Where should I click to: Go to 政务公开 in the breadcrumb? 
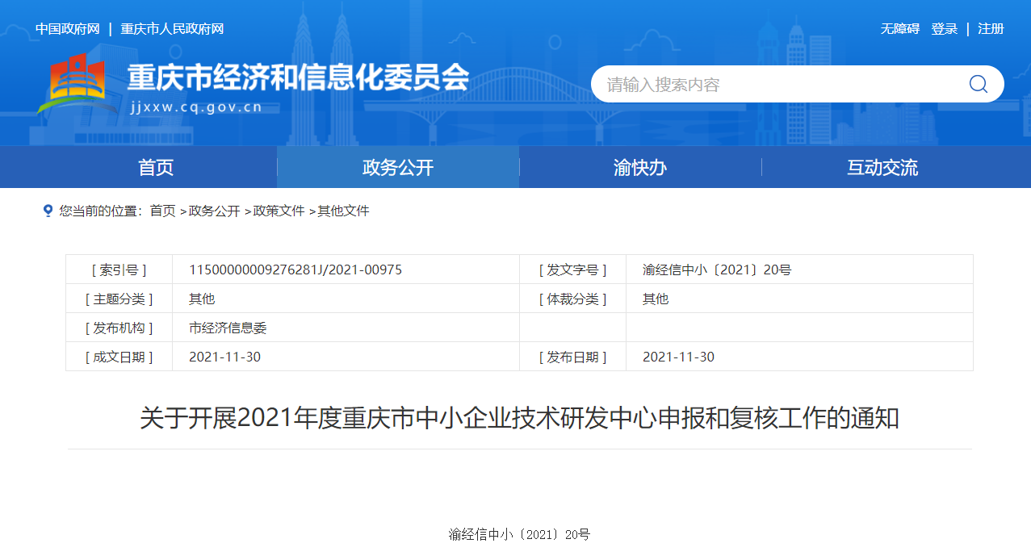tap(214, 211)
